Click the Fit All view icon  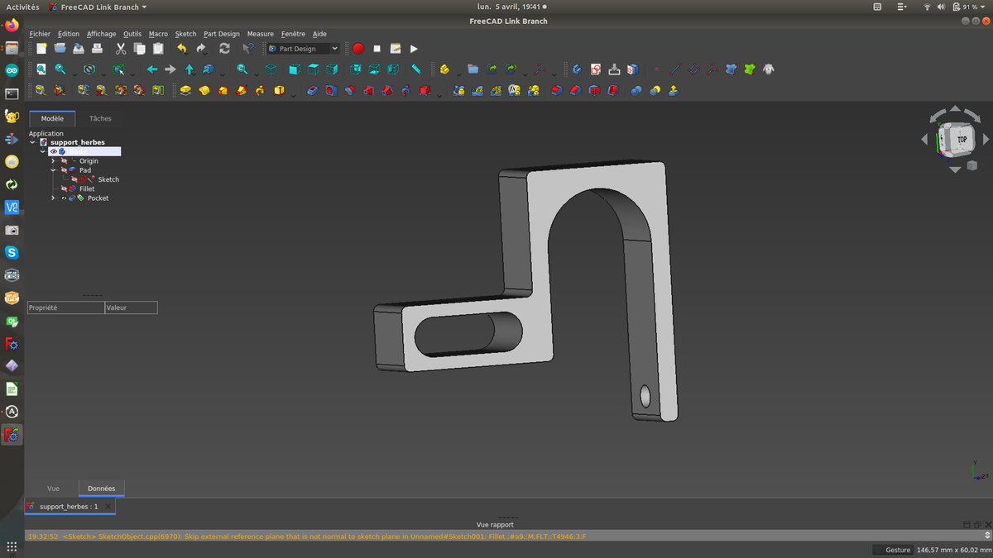(41, 69)
